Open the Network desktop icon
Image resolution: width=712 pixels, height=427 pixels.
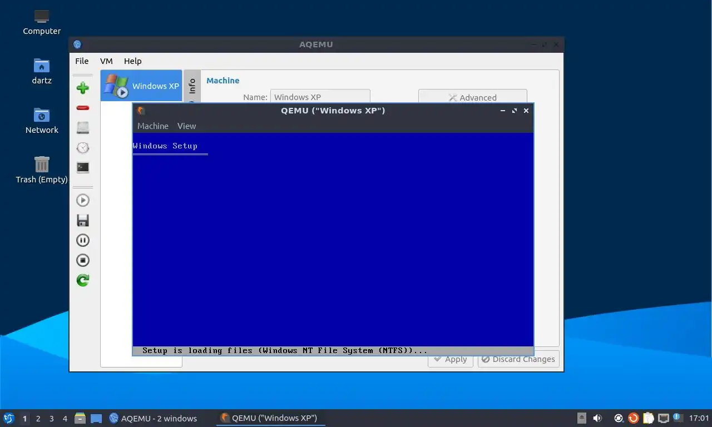(42, 121)
